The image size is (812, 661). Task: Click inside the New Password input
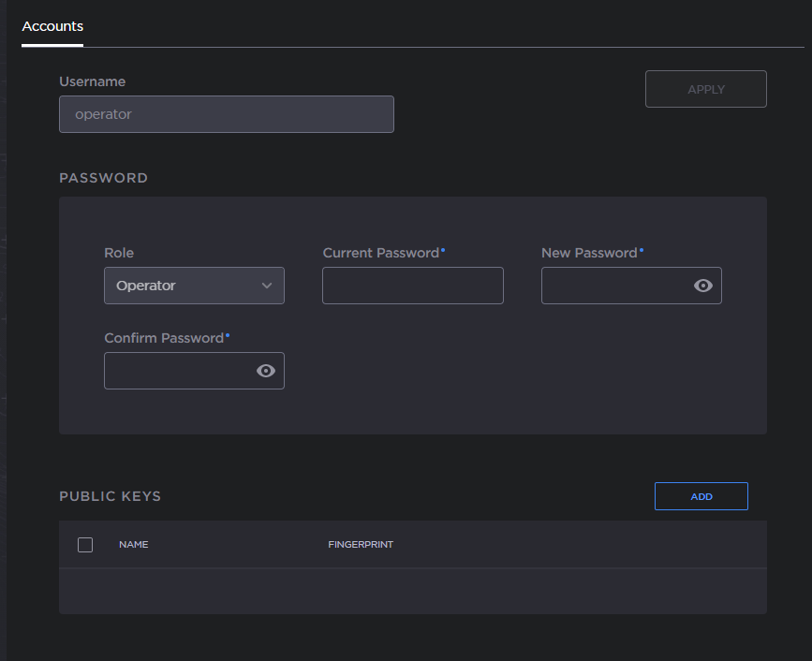(x=613, y=286)
